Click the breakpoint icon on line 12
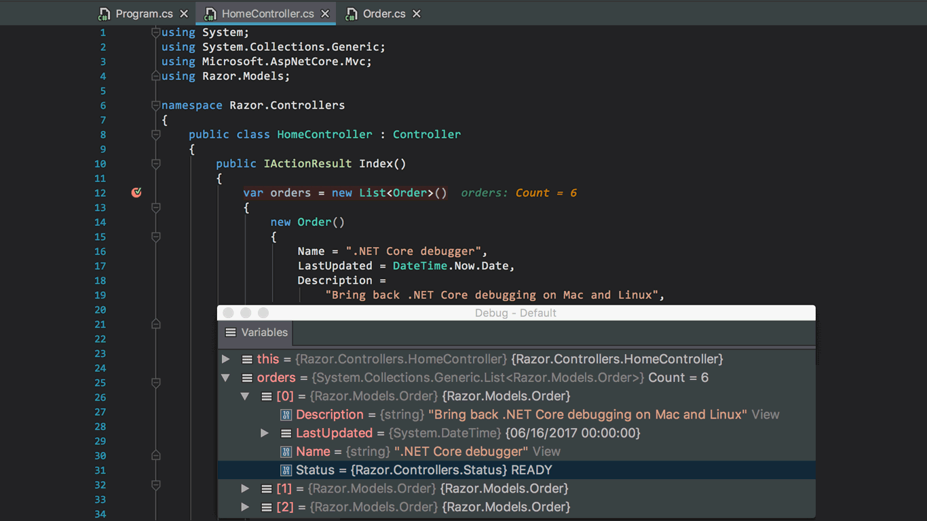The height and width of the screenshot is (521, 927). pyautogui.click(x=136, y=193)
